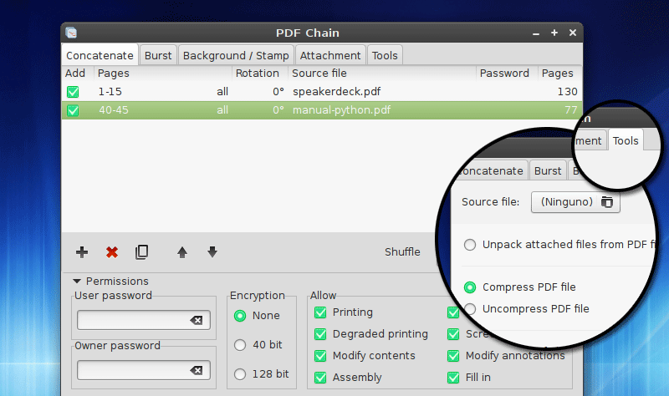Click Tools tab in small magnifier circle
The width and height of the screenshot is (669, 396).
(626, 140)
